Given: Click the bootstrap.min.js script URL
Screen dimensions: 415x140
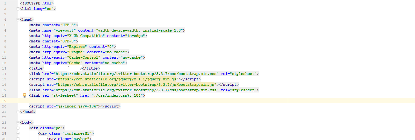Looking at the screenshot, I should (x=136, y=85).
